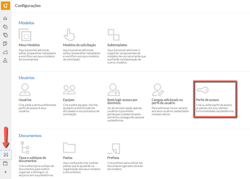The image size is (250, 179).
Task: Open Meus Modelos settings
Action: (x=29, y=45)
